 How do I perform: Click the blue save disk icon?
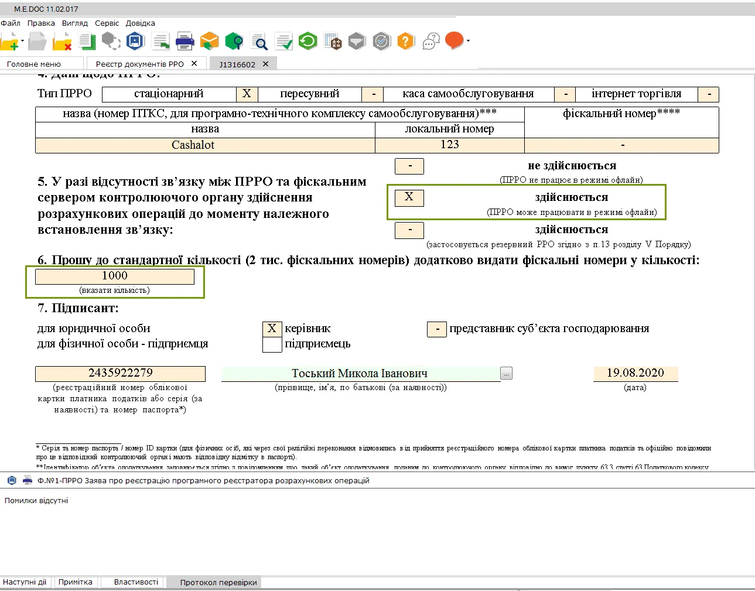[135, 42]
